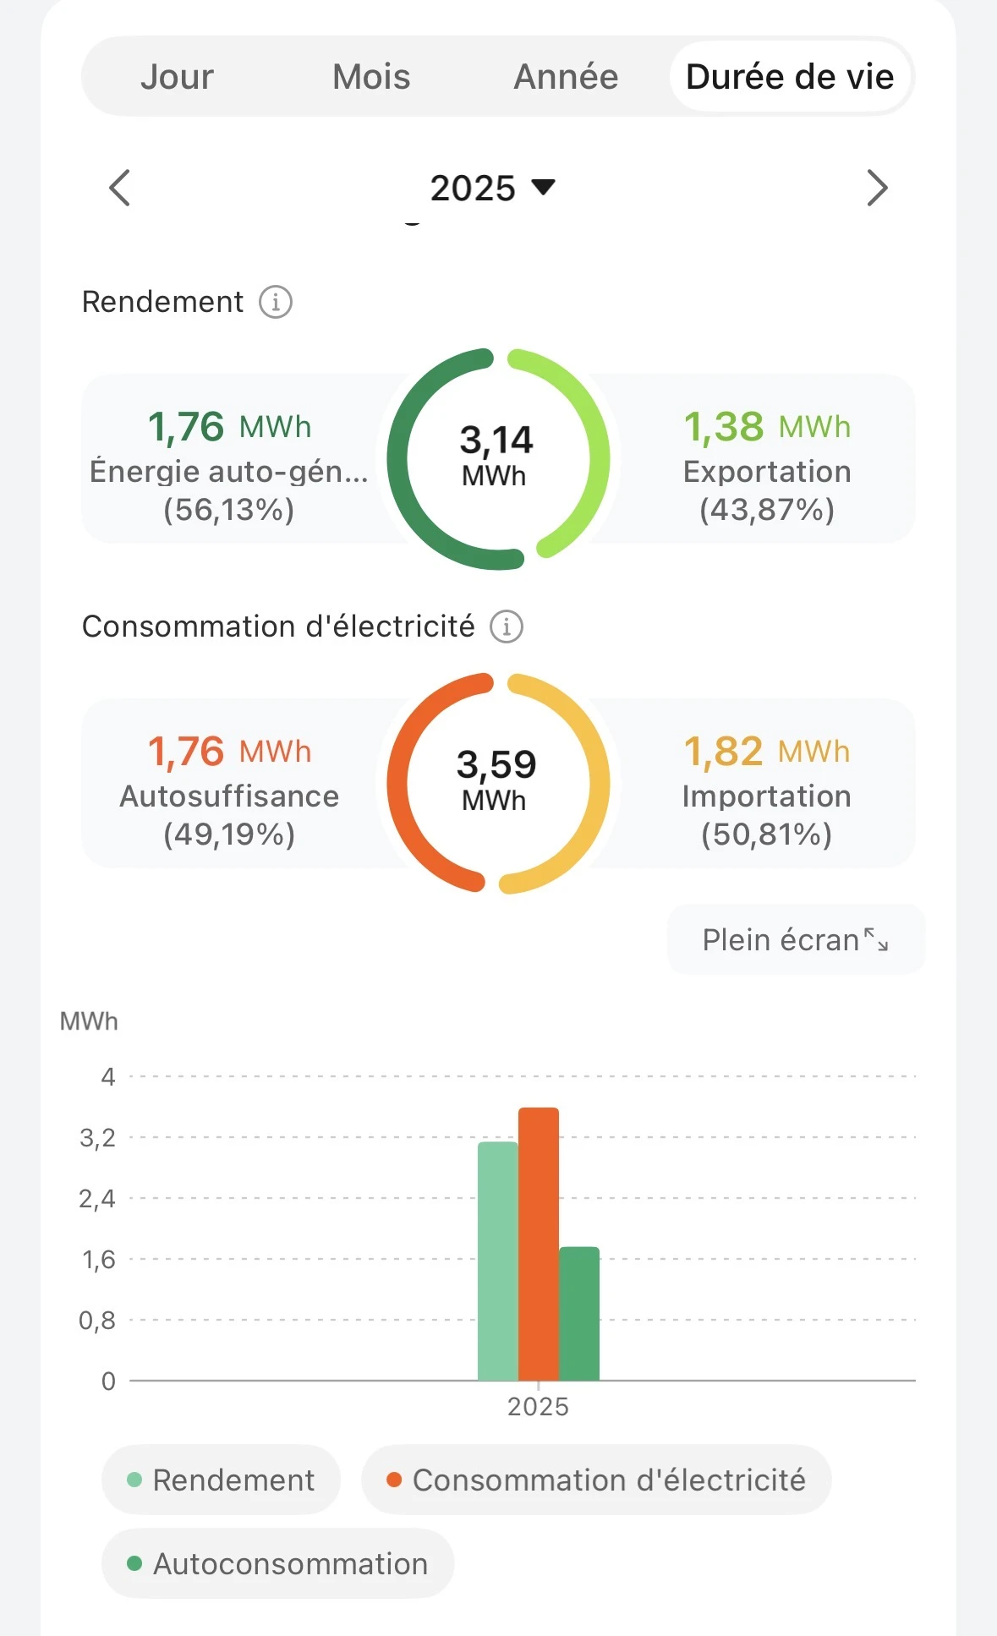Click the Plein écran expand arrows icon
Image resolution: width=997 pixels, height=1636 pixels.
point(876,939)
